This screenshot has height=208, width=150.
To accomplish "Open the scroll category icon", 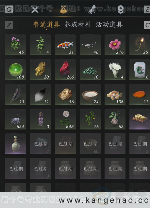I will [x=92, y=9].
